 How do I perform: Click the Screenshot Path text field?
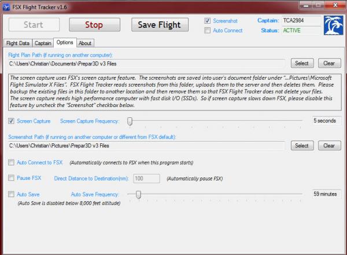pos(147,146)
